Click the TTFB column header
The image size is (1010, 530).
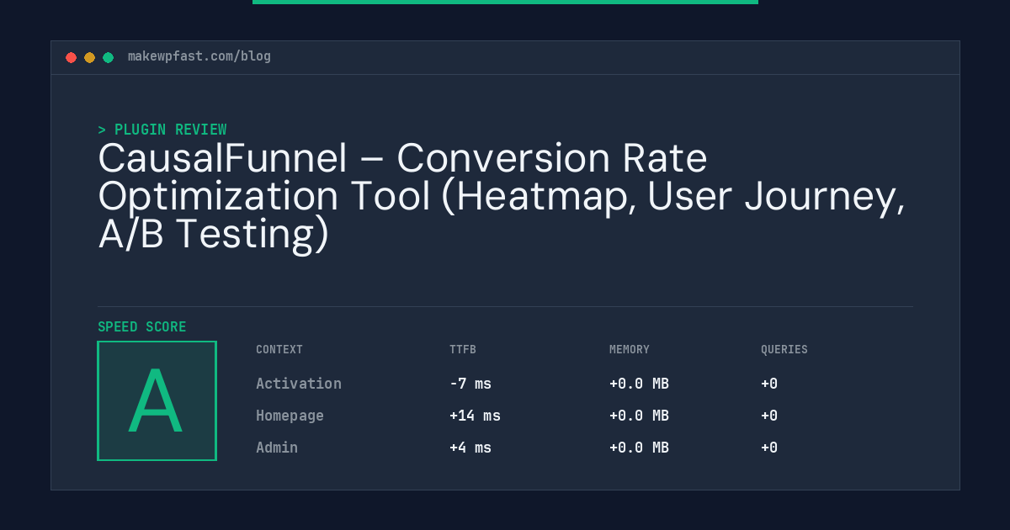[x=463, y=349]
